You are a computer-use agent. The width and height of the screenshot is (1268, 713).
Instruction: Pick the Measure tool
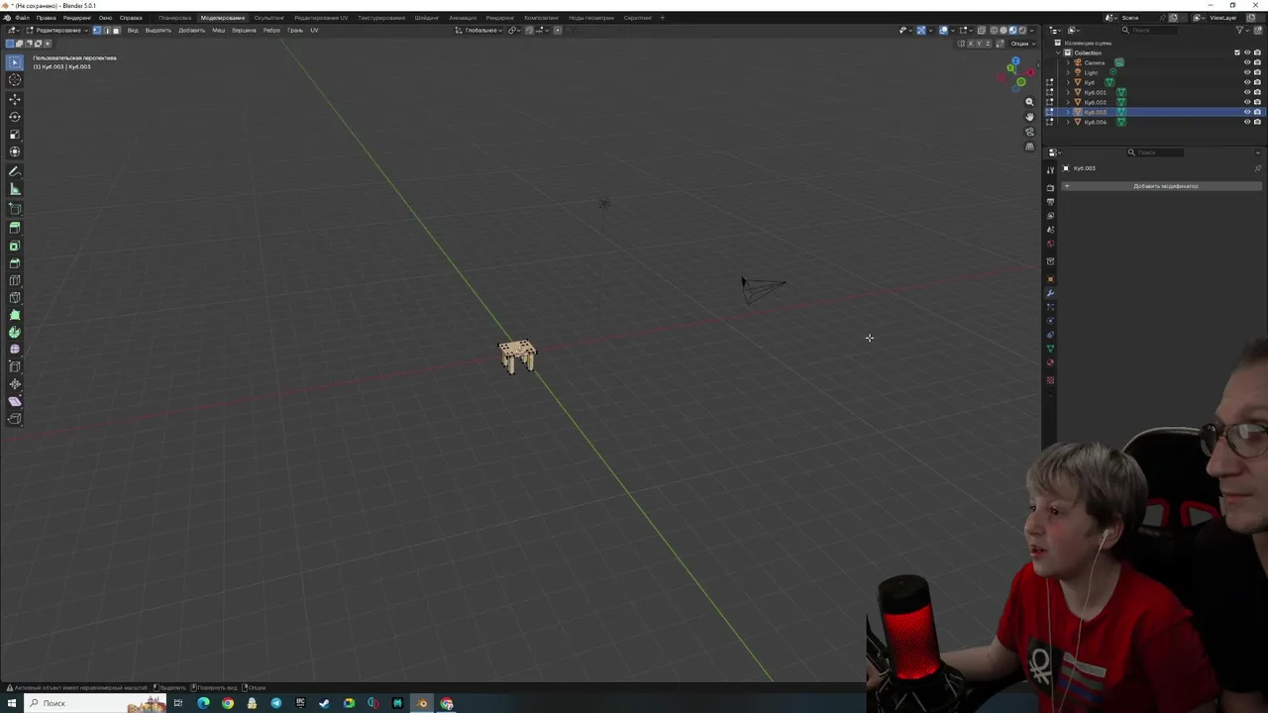[x=15, y=189]
